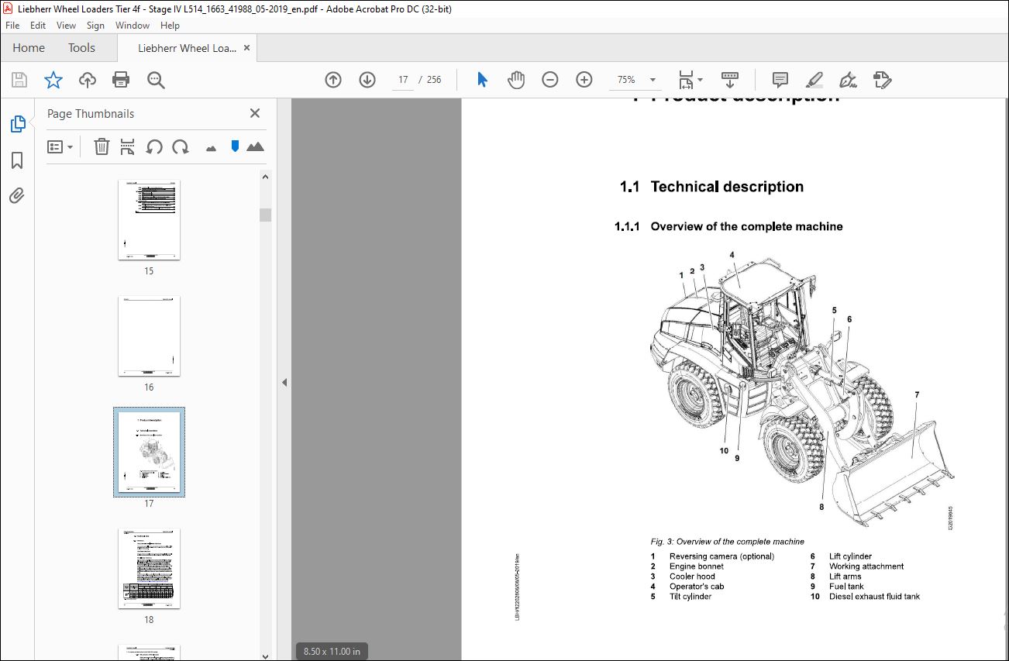This screenshot has width=1009, height=661.
Task: Click the 'Engine bonnet' legend entry
Action: 697,566
